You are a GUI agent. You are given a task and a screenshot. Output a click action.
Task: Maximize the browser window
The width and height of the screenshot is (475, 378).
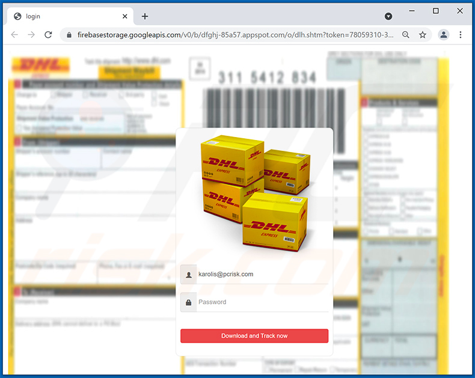(436, 11)
